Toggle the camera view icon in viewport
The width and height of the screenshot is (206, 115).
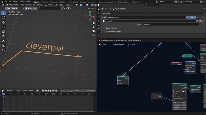click(x=94, y=31)
